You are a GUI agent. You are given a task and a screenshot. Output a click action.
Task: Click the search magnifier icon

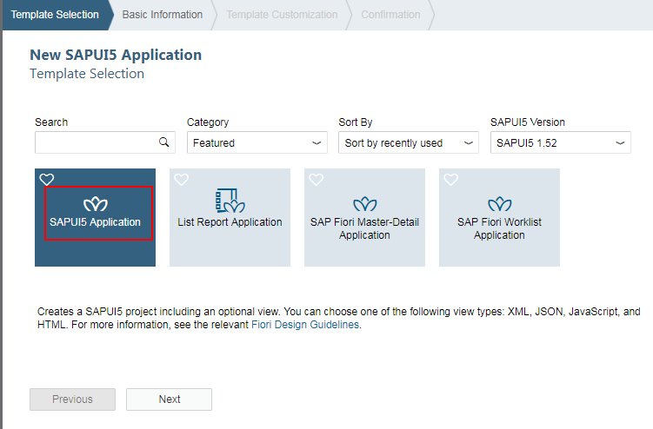[163, 142]
